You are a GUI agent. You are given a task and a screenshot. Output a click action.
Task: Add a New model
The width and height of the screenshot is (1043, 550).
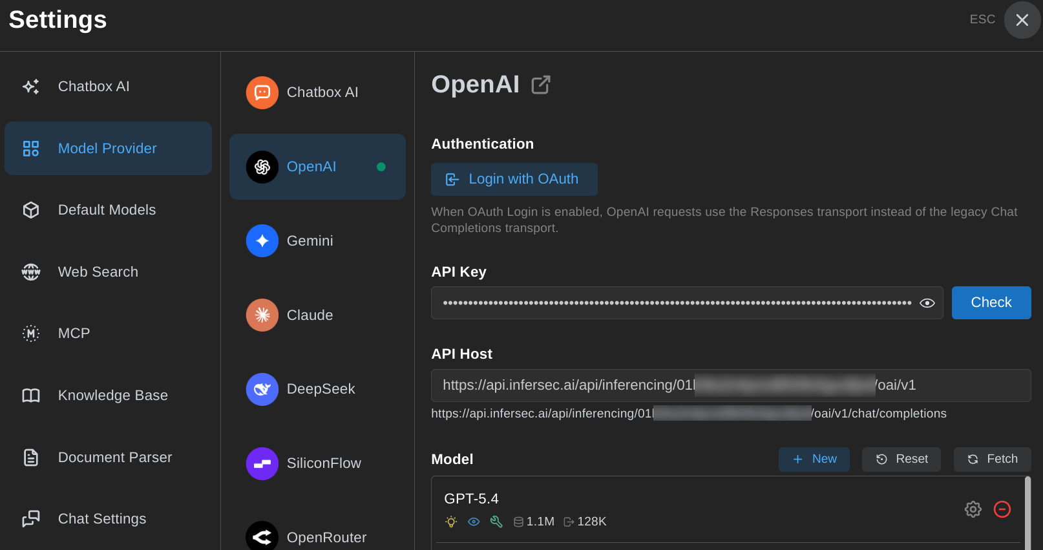point(814,459)
